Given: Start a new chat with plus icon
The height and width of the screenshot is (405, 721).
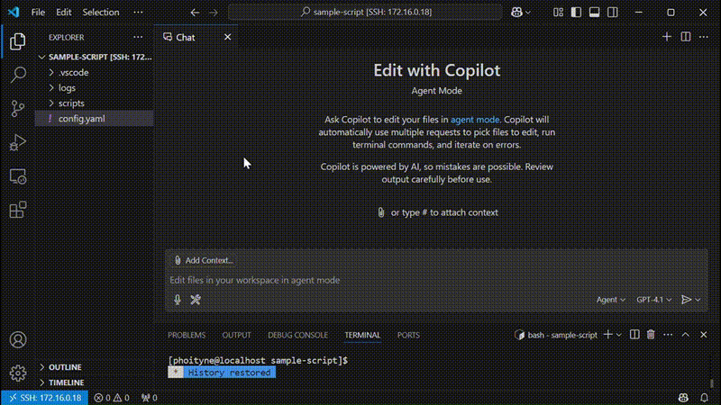Looking at the screenshot, I should coord(667,37).
